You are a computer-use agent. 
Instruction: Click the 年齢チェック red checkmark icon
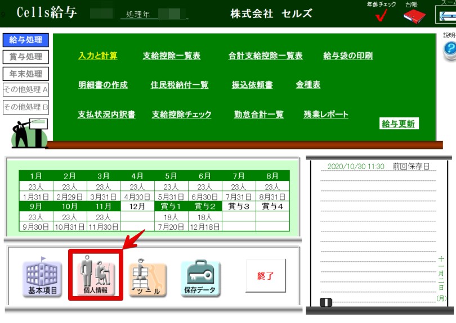point(381,16)
